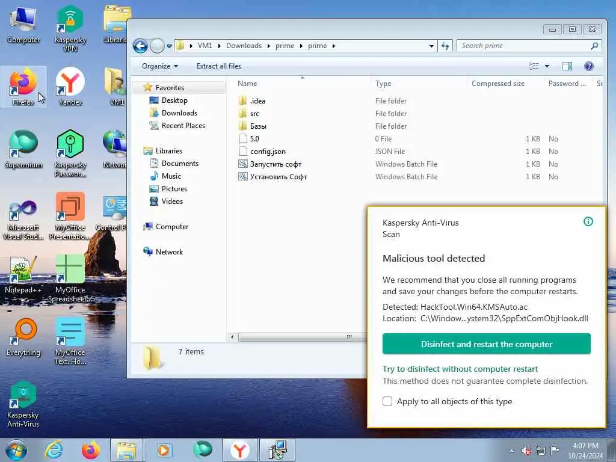
Task: Expand the address bar history dropdown
Action: pos(431,46)
